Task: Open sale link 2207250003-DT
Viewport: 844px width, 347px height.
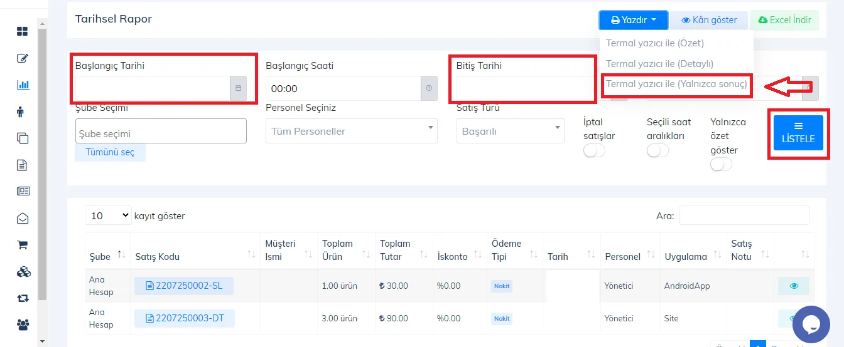Action: (185, 318)
